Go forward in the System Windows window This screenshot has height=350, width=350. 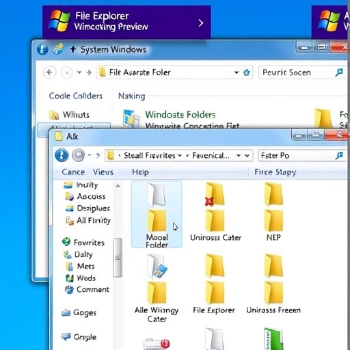[66, 72]
